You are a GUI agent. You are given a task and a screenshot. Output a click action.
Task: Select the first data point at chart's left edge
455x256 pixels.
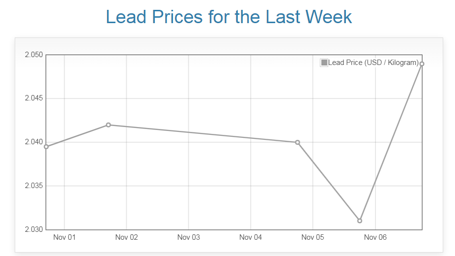(x=46, y=147)
